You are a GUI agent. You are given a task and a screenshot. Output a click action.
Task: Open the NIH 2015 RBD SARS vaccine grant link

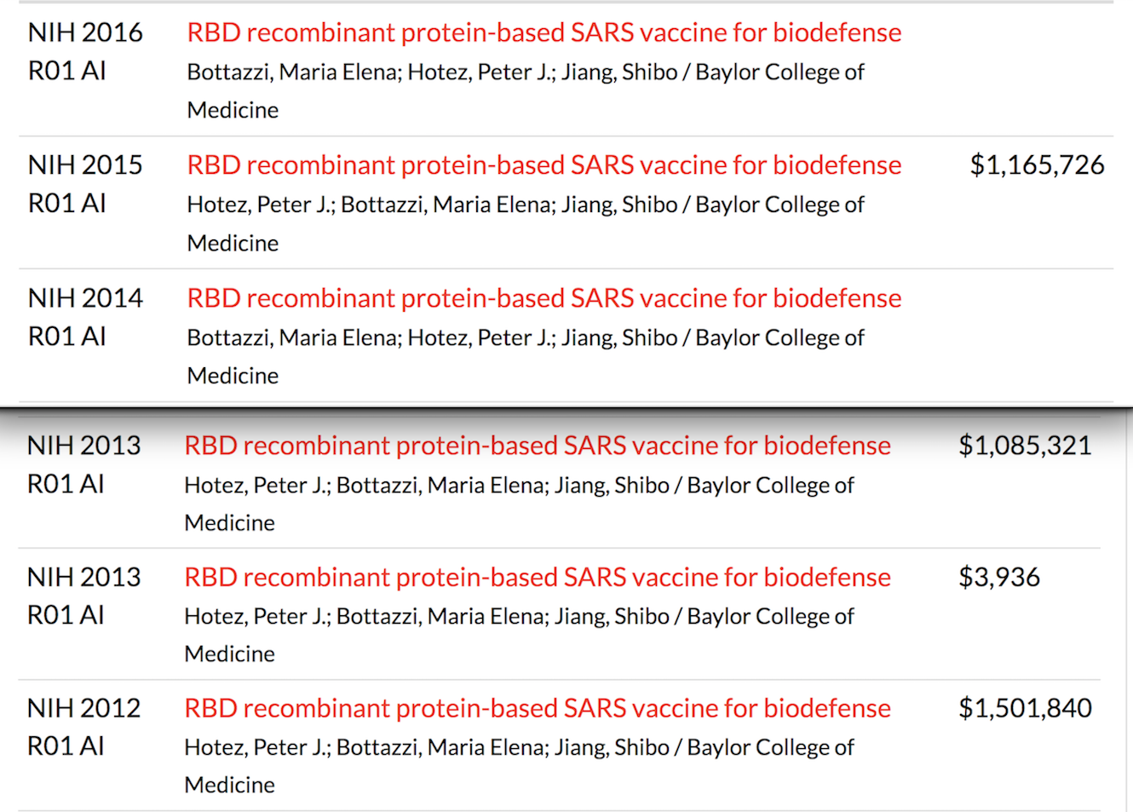tap(543, 165)
